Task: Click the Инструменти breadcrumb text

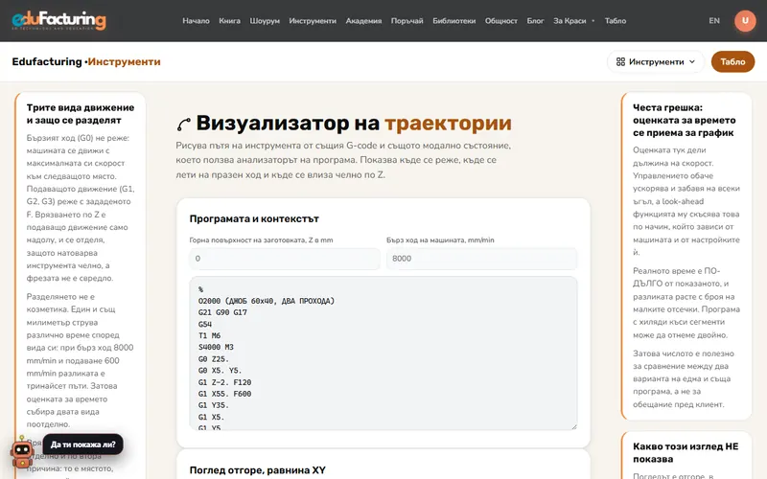Action: (124, 61)
